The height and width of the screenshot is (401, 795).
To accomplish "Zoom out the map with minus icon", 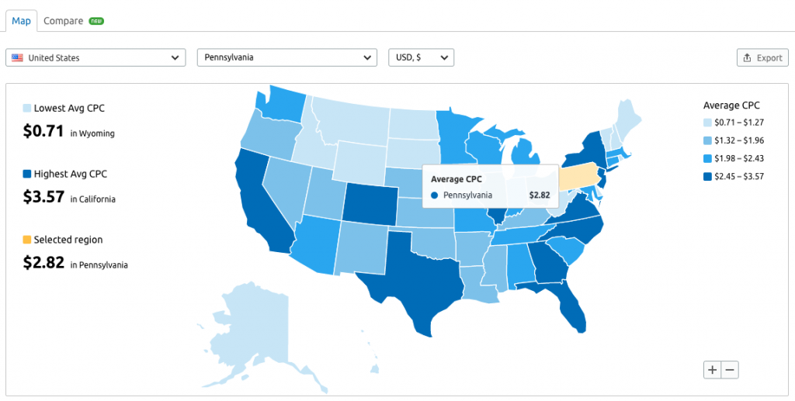I will pos(730,370).
